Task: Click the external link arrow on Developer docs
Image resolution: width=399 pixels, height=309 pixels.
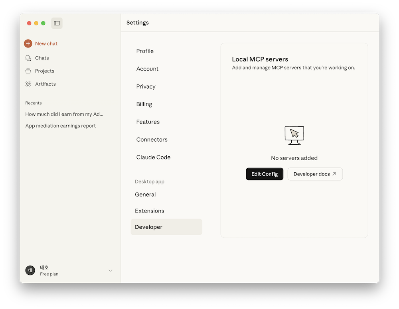Action: tap(334, 174)
